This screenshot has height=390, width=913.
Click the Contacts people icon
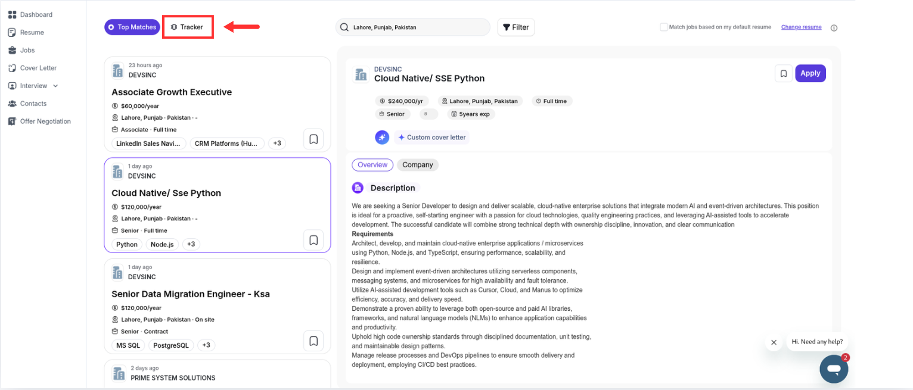[12, 104]
